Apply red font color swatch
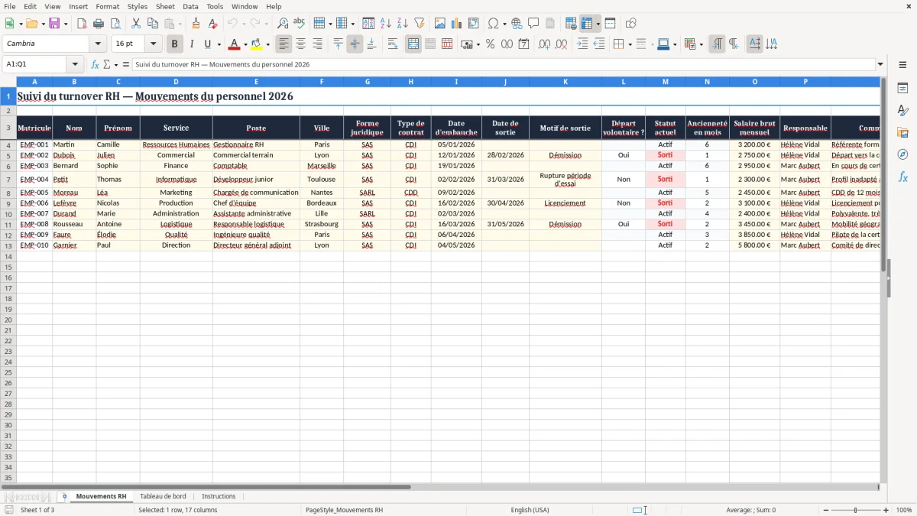The image size is (917, 516). point(234,44)
